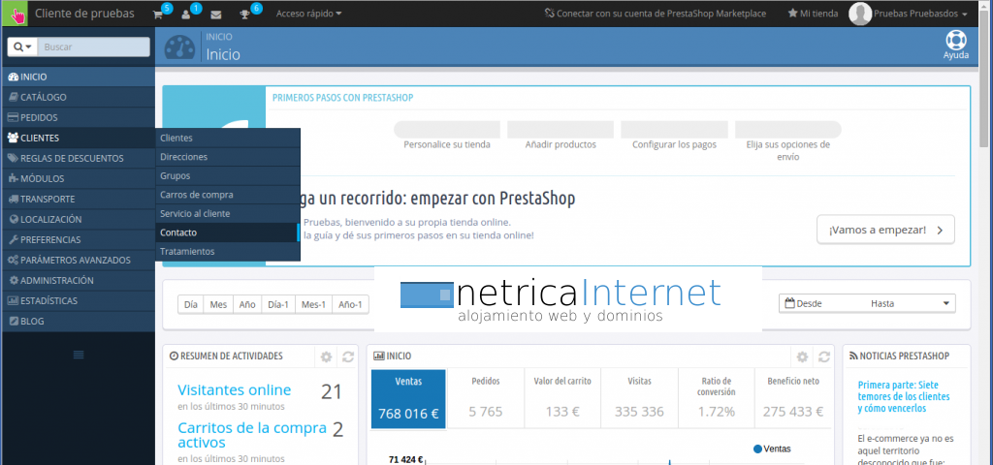
Task: Refresh the Resumen de Actividades panel
Action: coord(348,356)
